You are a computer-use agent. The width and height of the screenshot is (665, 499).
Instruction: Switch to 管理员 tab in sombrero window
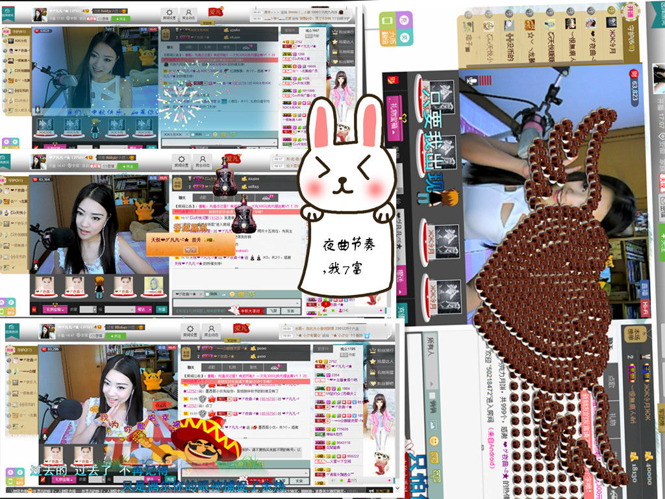(x=323, y=349)
